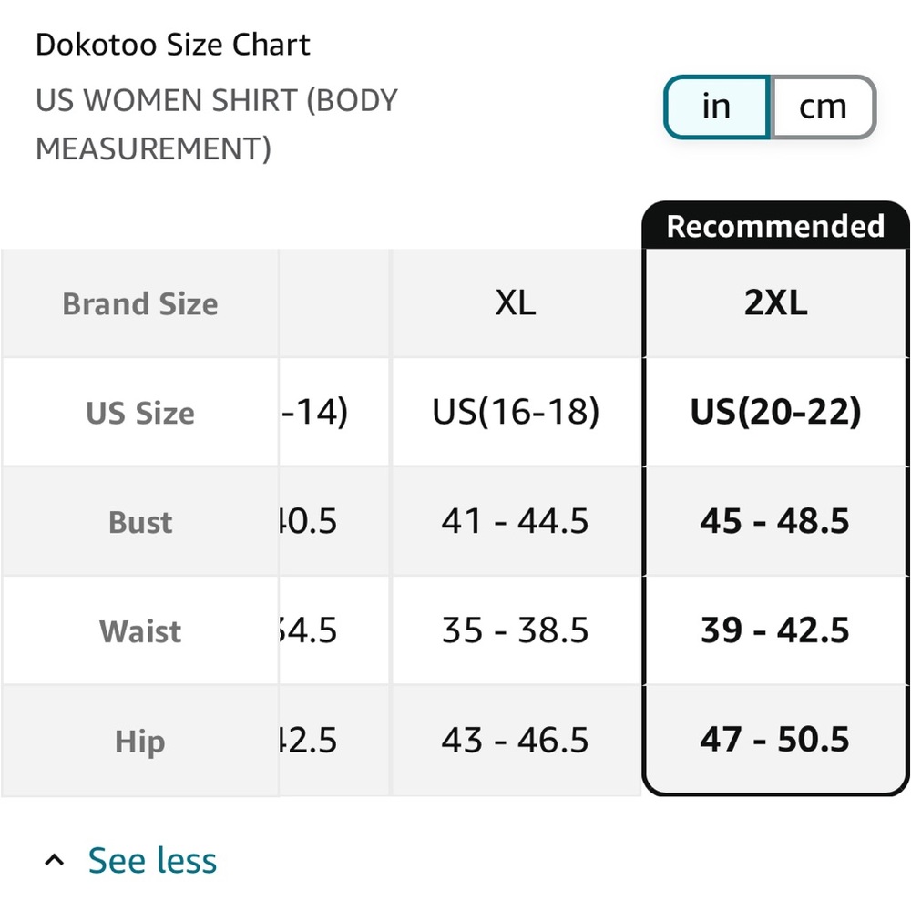The image size is (911, 911).
Task: Click US(16-18) size cell
Action: [516, 412]
